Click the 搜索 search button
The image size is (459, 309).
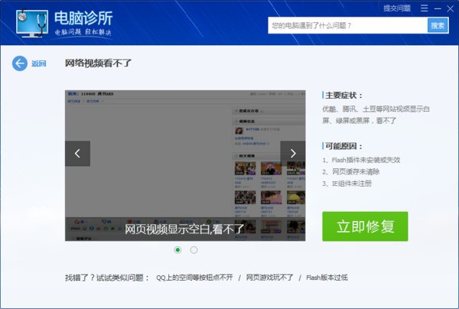tap(438, 26)
